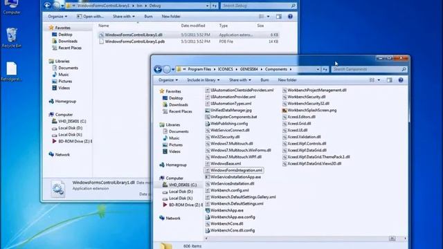Open Organize menu in Components window
Image resolution: width=443 pixels, height=249 pixels.
pos(168,80)
